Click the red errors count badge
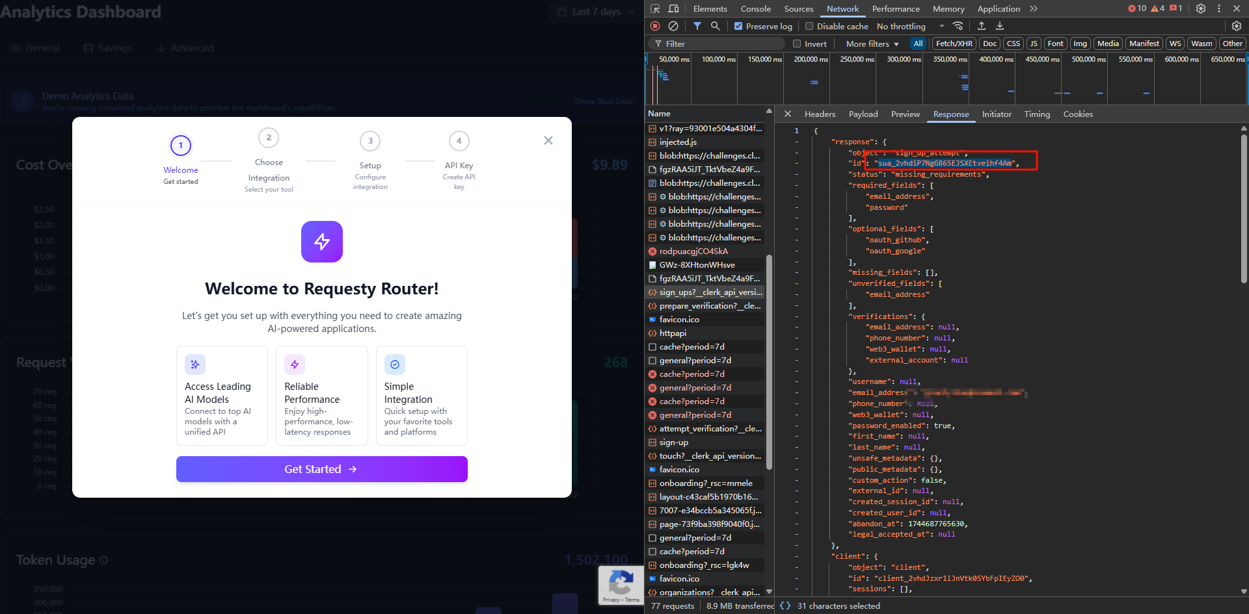 coord(1137,8)
